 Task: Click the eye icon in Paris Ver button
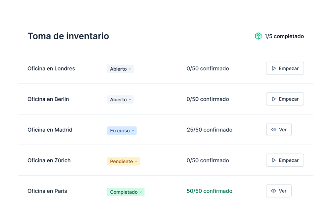(x=273, y=191)
